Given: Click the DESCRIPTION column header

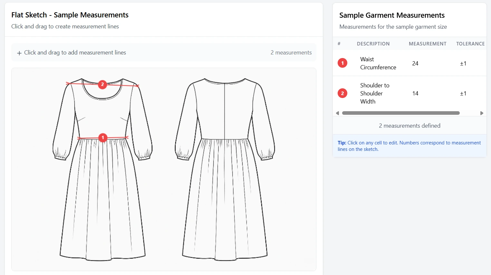Looking at the screenshot, I should click(373, 44).
